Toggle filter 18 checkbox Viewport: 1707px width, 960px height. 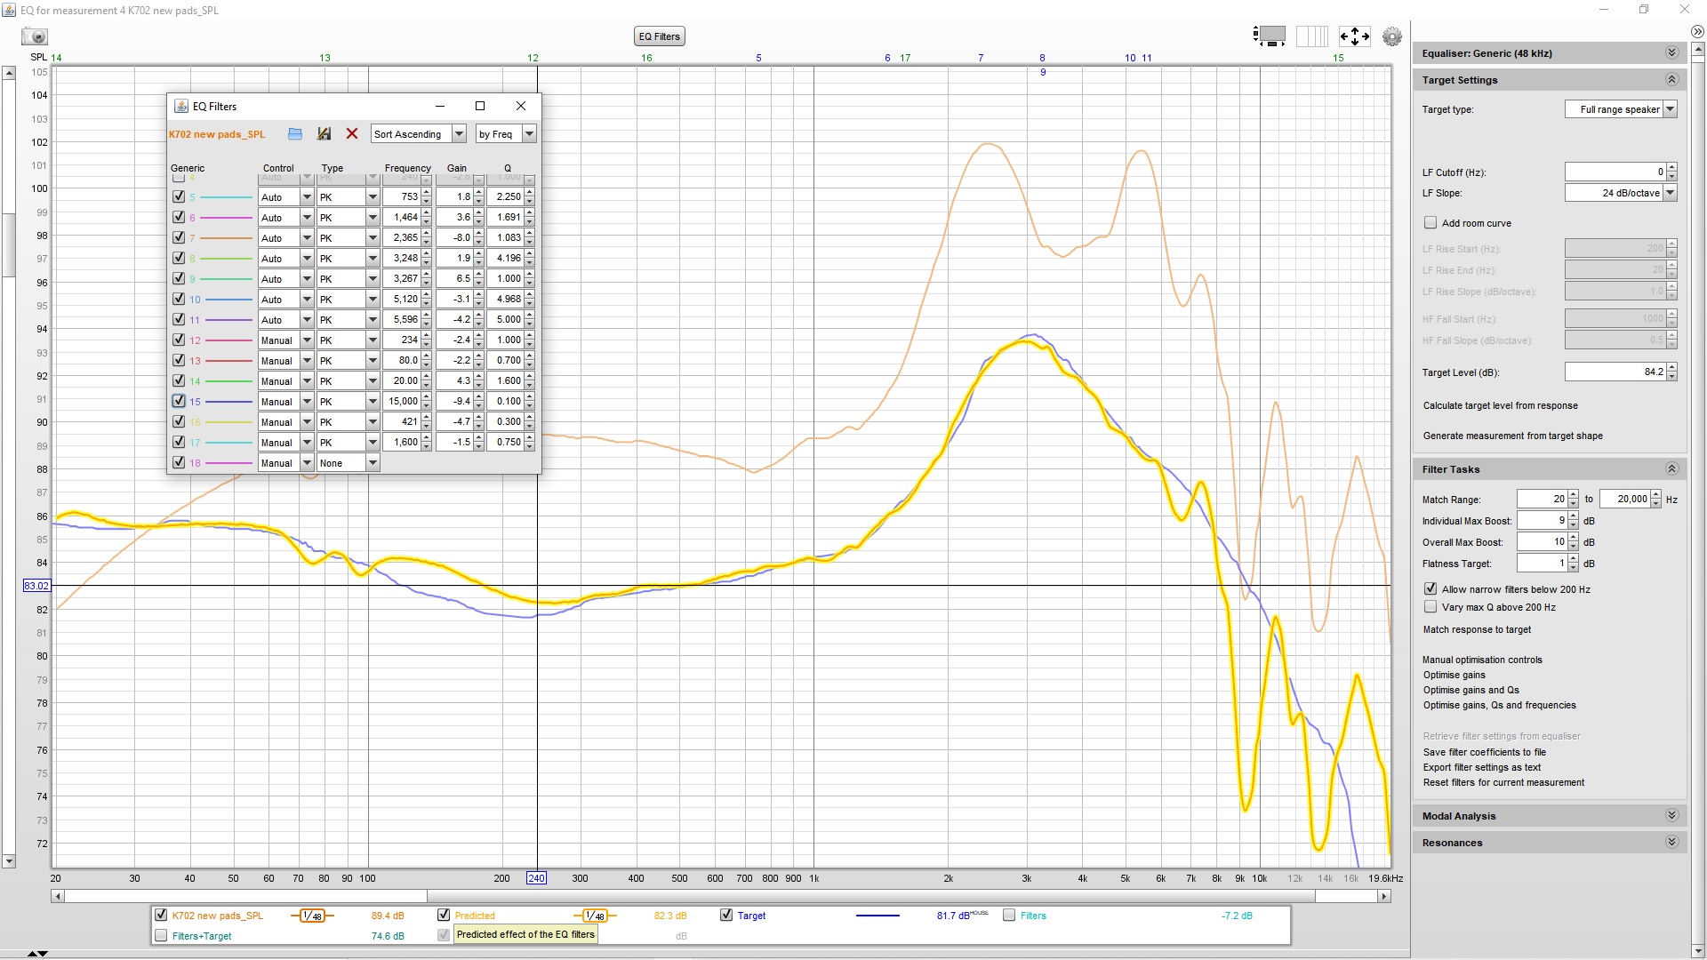(179, 462)
